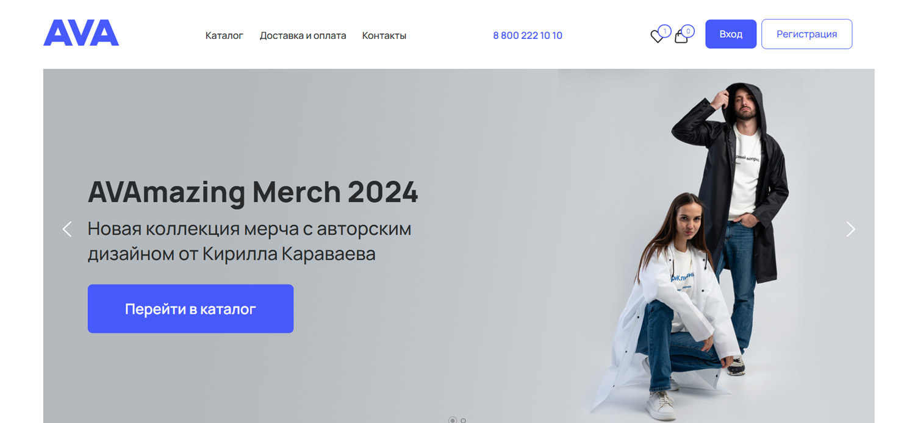This screenshot has height=423, width=915.
Task: Select the second carousel pagination dot
Action: click(x=464, y=420)
